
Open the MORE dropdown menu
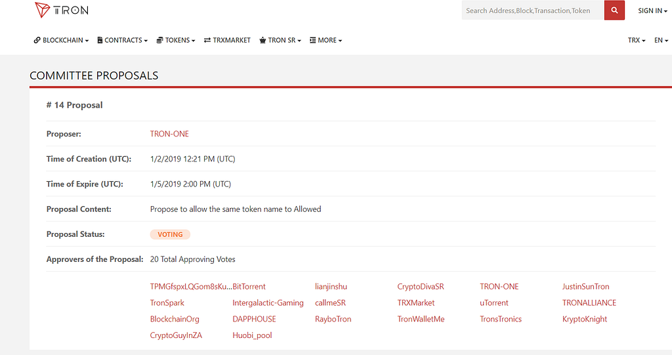pyautogui.click(x=325, y=40)
